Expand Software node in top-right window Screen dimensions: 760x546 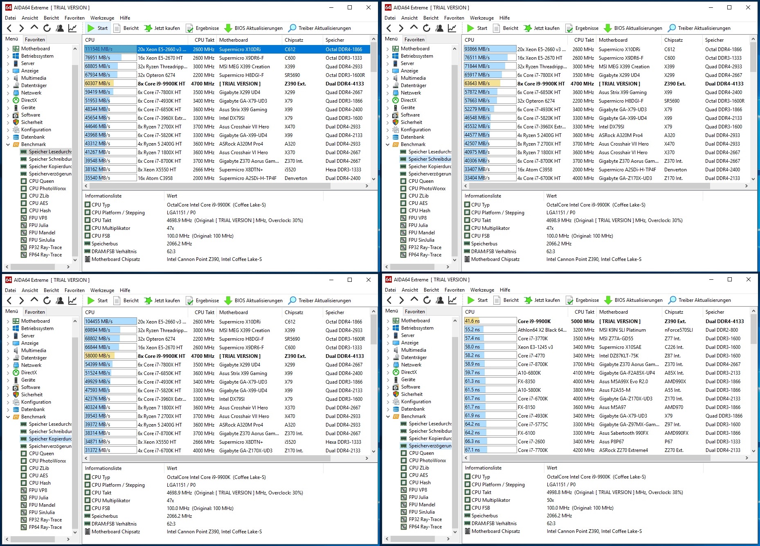tap(387, 115)
